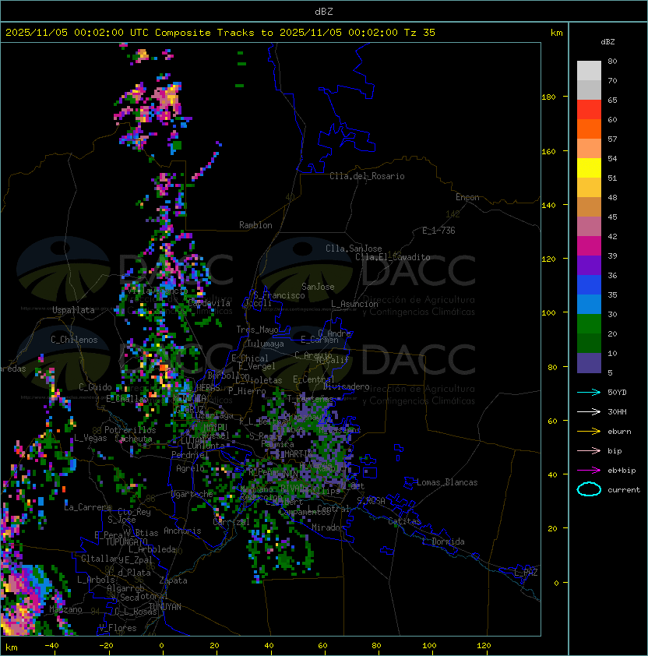Pick the green swatch below 30 dBZ
The height and width of the screenshot is (656, 648).
click(589, 324)
